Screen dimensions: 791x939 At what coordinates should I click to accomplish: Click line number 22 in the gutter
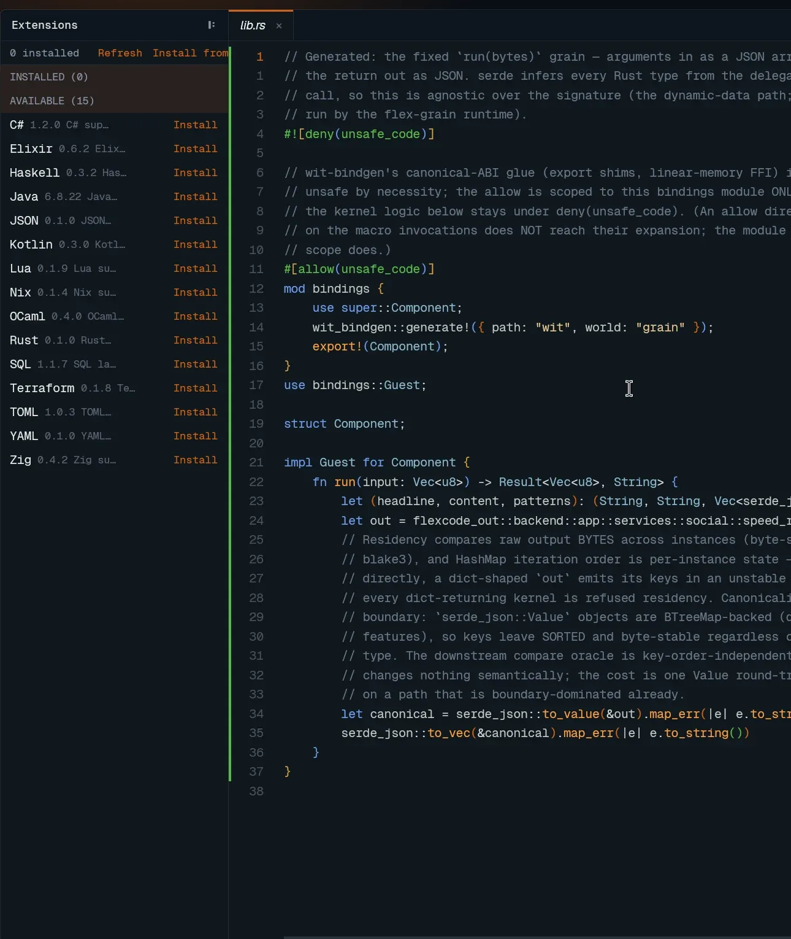point(256,482)
